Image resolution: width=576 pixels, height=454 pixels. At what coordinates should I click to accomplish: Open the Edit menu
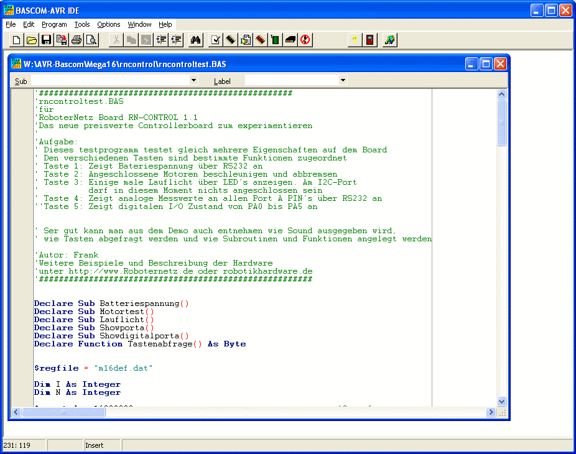tap(29, 24)
